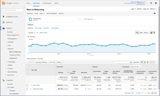Select the Performance bar view icon
Image resolution: width=160 pixels, height=96 pixels.
point(148,62)
